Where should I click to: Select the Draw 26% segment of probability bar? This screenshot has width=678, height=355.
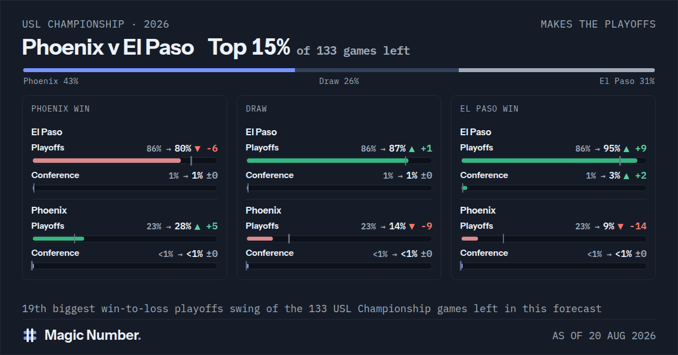point(377,70)
